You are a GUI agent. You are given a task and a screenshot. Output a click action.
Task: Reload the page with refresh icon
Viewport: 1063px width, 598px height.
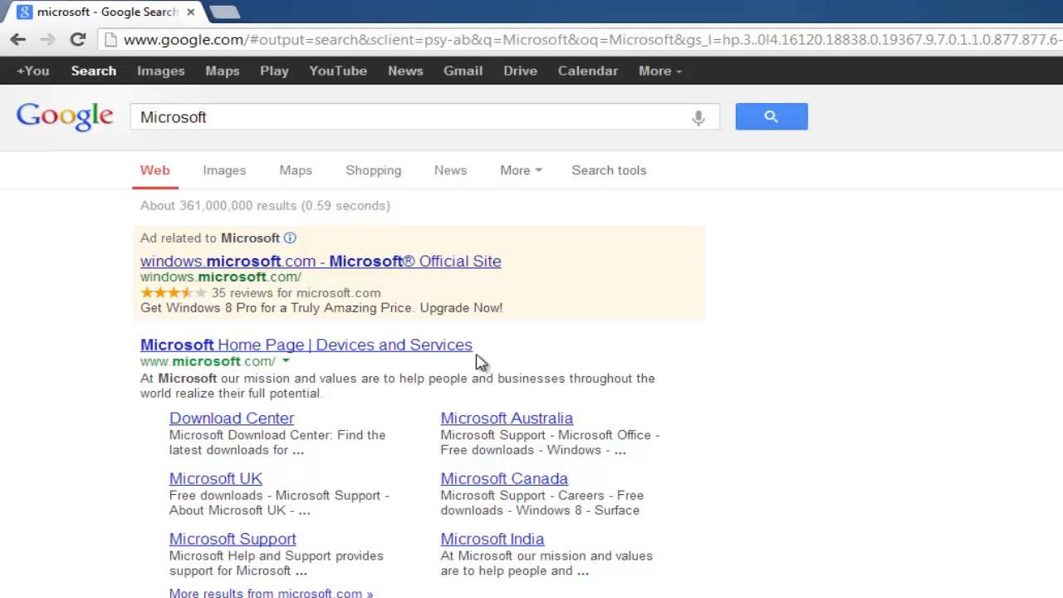[78, 39]
